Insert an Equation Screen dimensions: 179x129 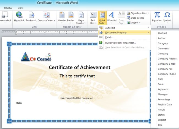157,18
